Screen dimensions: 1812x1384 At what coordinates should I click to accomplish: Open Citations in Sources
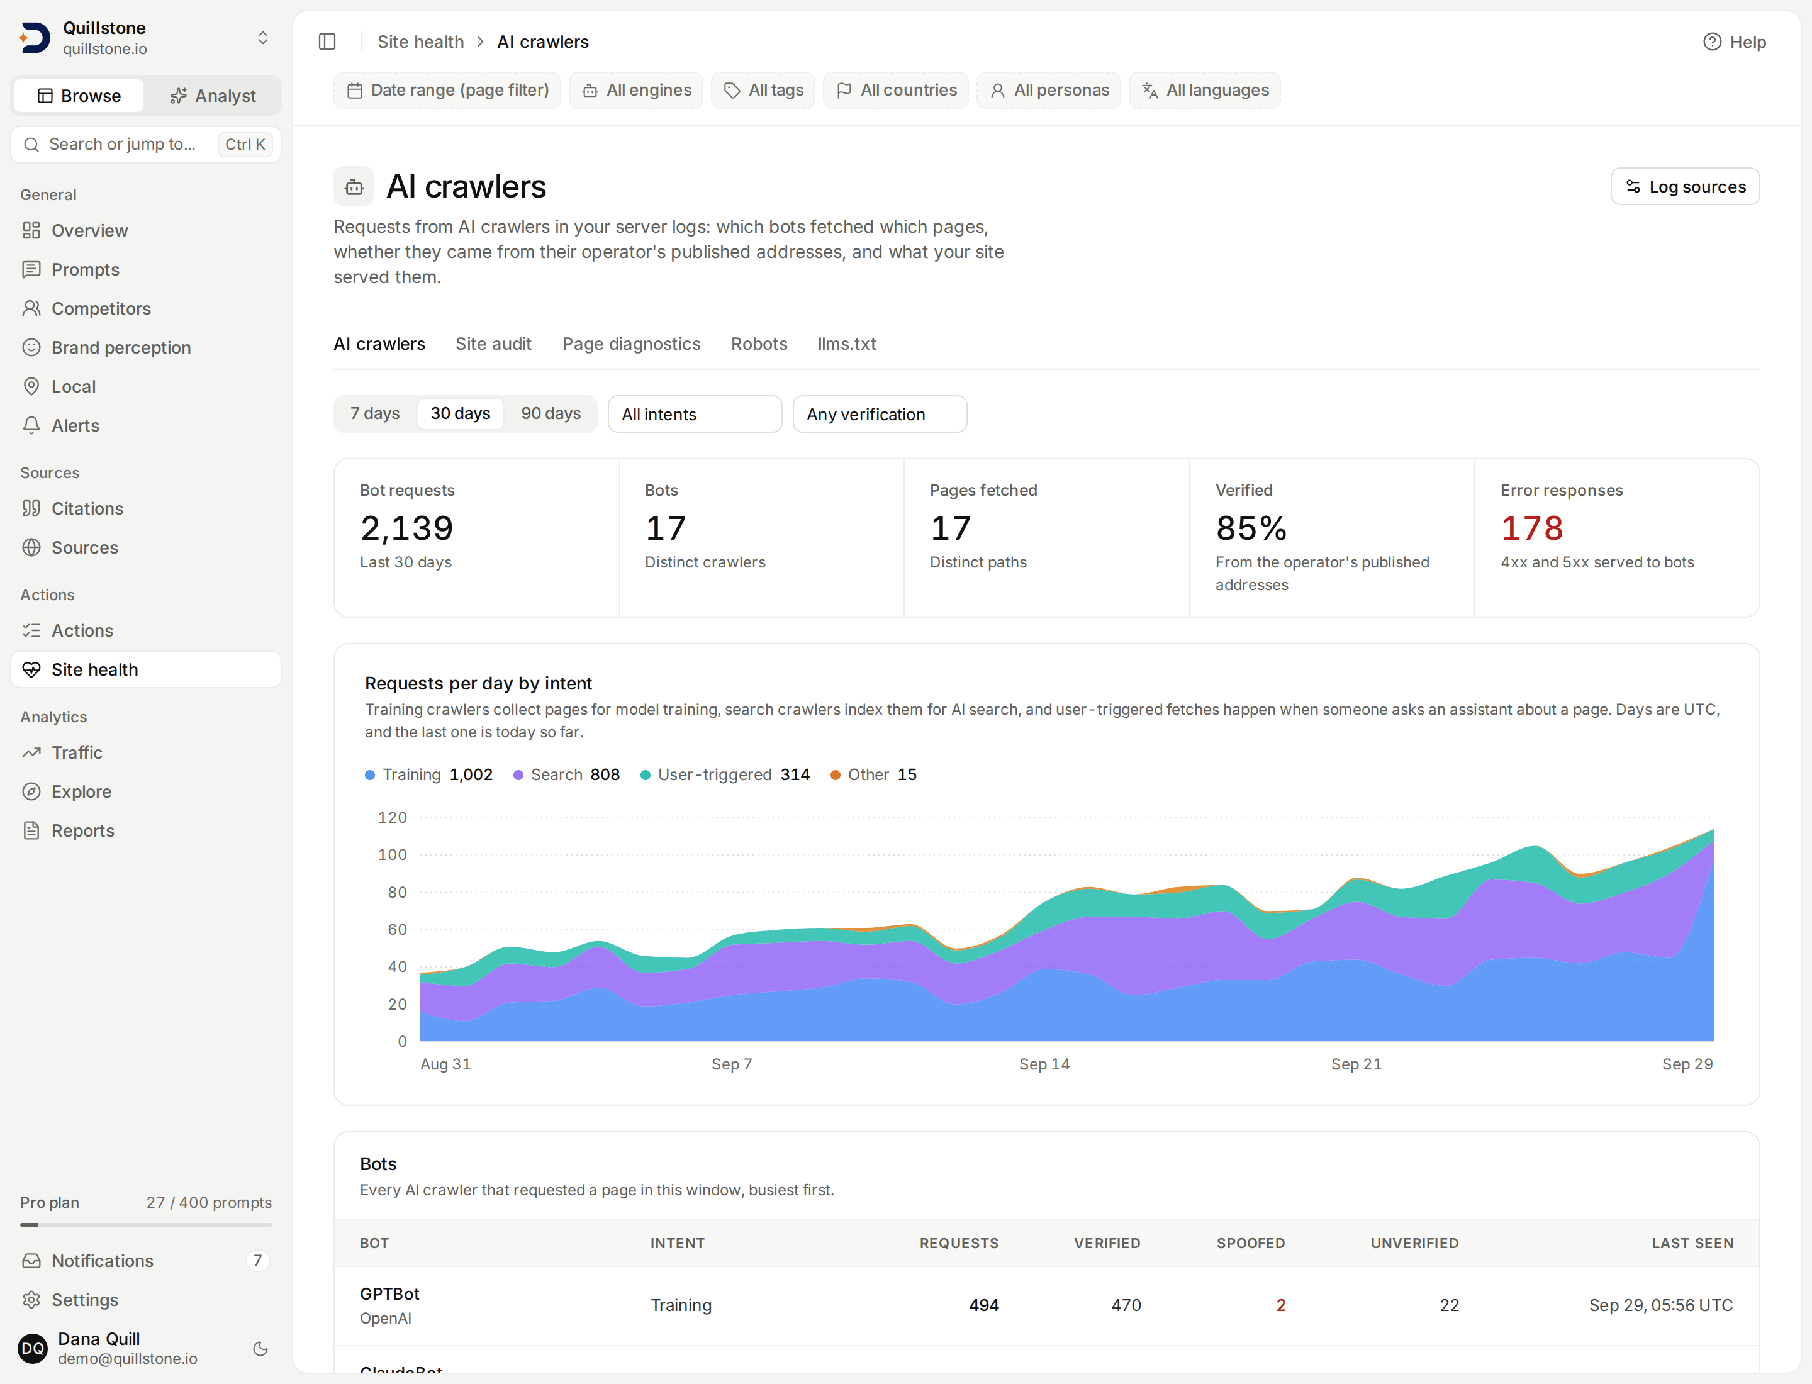(146, 508)
